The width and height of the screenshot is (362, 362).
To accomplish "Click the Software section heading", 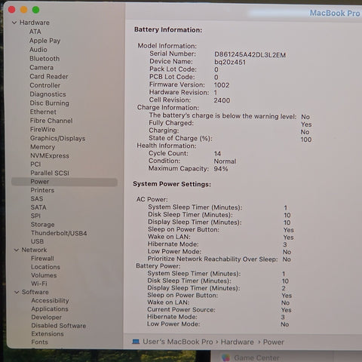I will click(x=35, y=292).
